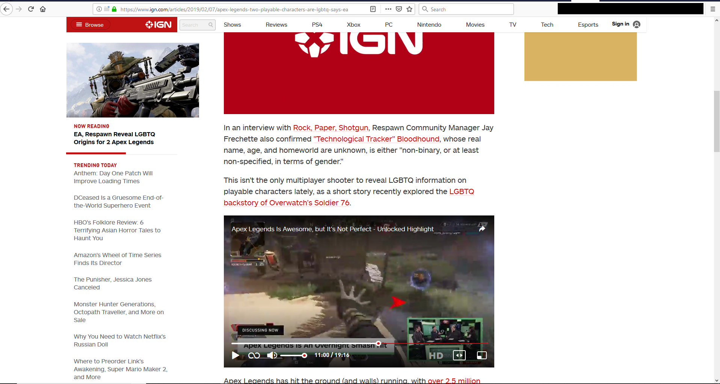The width and height of the screenshot is (720, 384).
Task: Open Monster Hunter Generations sale article
Action: (119, 312)
